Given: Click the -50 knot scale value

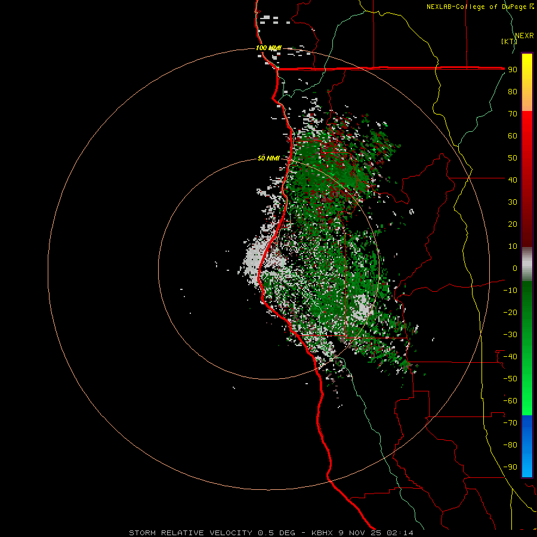Looking at the screenshot, I should click(x=510, y=379).
